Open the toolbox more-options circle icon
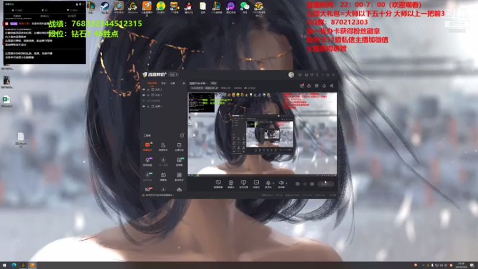Viewport: 478px width, 269px height. point(182,135)
